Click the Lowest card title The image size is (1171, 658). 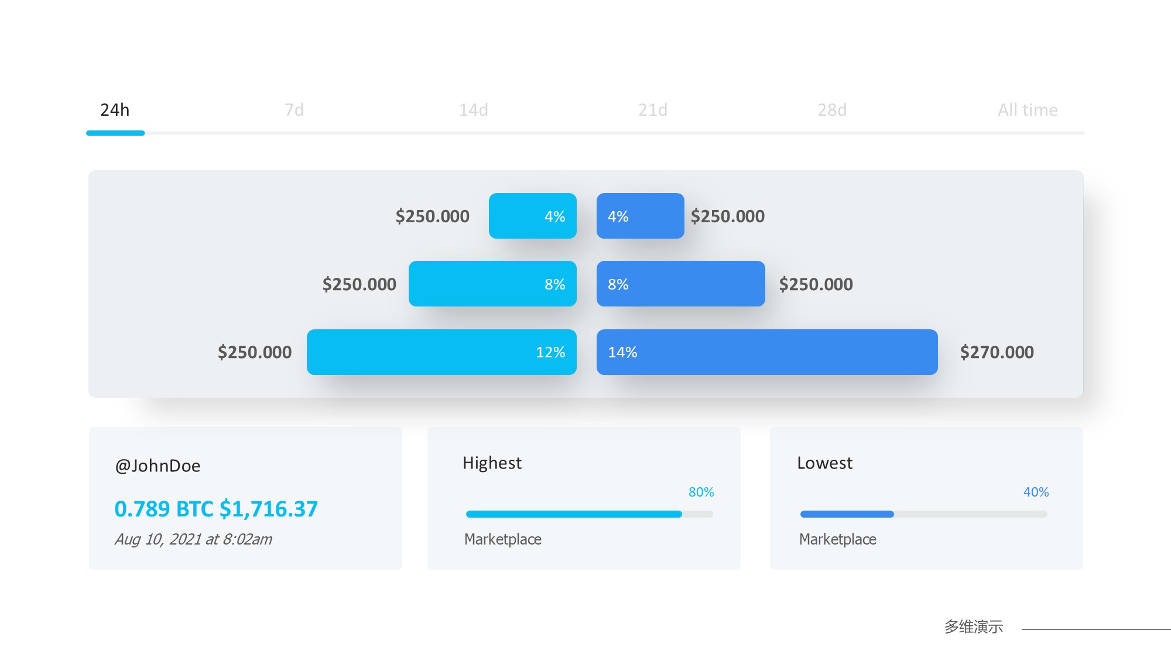(x=824, y=463)
